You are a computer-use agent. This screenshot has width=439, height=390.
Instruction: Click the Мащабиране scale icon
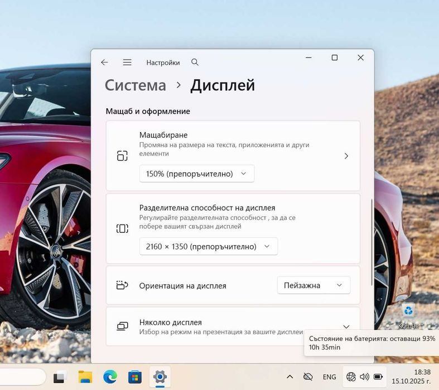coord(122,155)
